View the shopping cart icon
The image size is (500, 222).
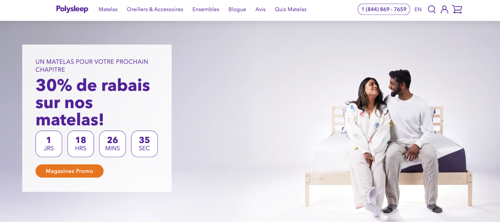[x=457, y=9]
